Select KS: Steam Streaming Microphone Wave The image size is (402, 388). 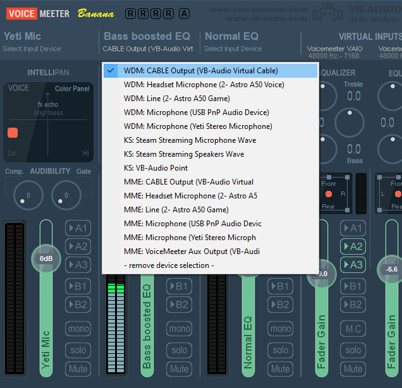[210, 140]
